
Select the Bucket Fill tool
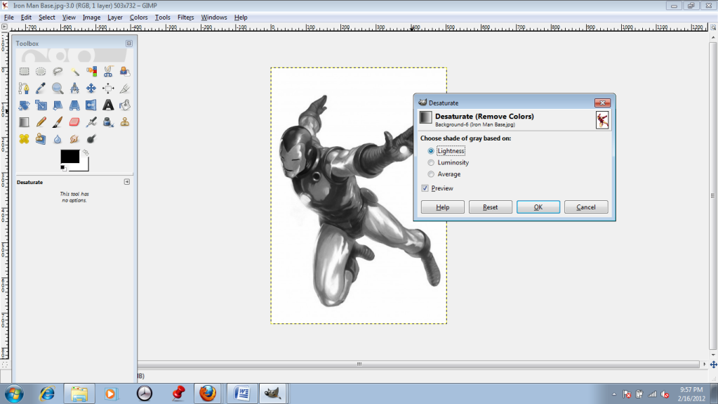pyautogui.click(x=124, y=105)
